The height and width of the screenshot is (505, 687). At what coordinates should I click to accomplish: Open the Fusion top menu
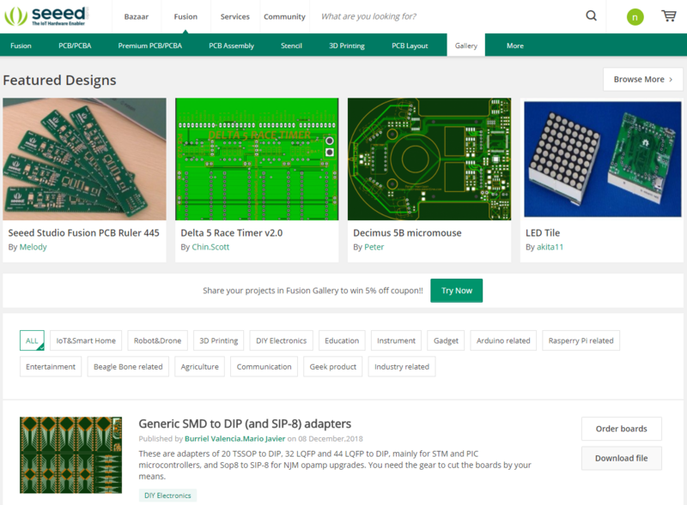(185, 16)
